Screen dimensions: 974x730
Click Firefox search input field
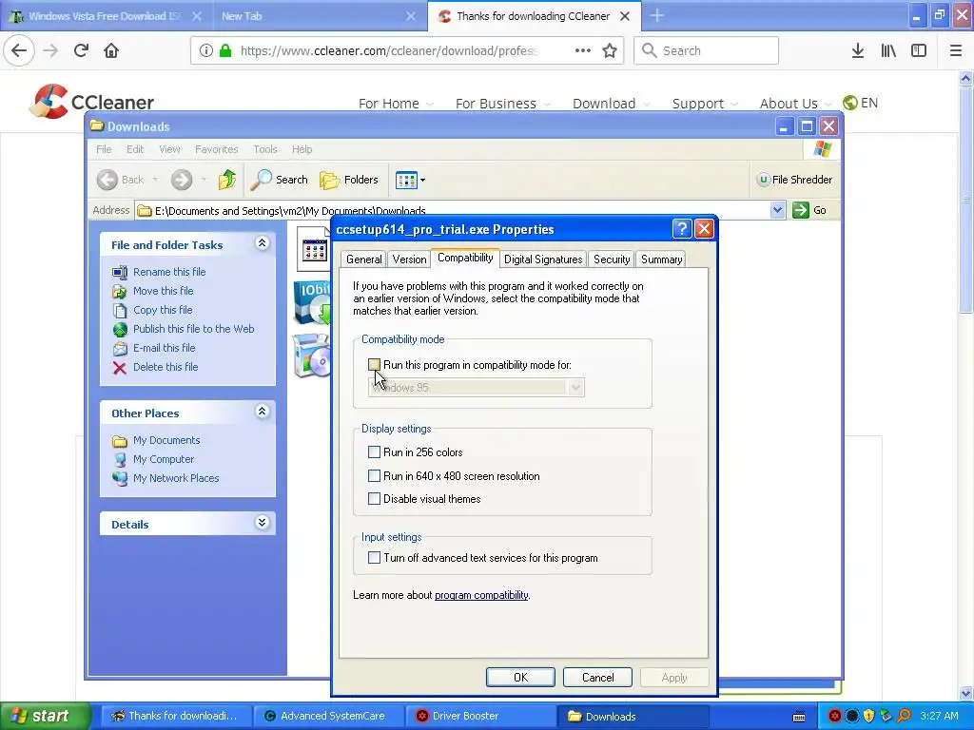[707, 50]
